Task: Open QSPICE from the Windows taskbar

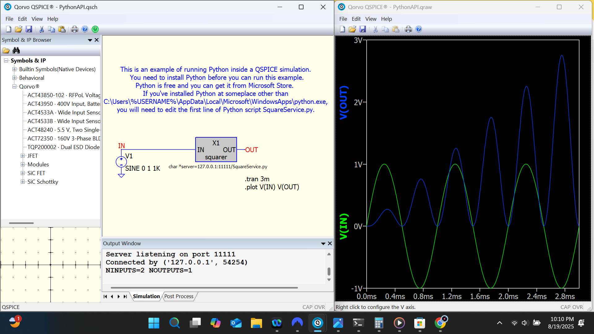Action: 317,323
